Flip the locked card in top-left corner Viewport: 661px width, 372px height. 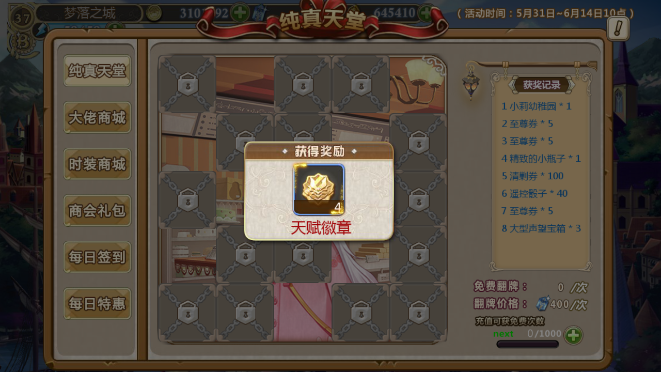click(x=187, y=84)
